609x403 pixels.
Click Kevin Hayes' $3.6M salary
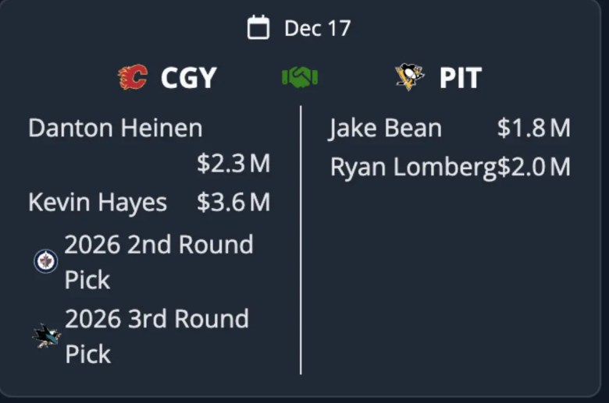pos(233,203)
